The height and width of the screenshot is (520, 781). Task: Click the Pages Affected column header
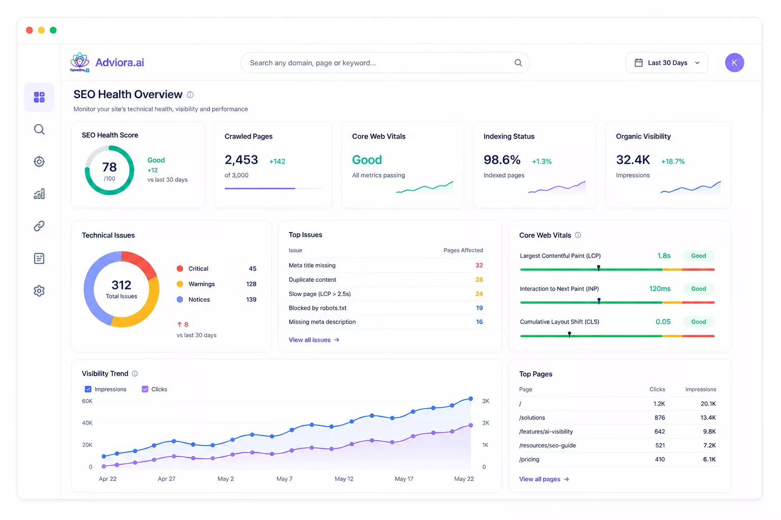click(463, 250)
